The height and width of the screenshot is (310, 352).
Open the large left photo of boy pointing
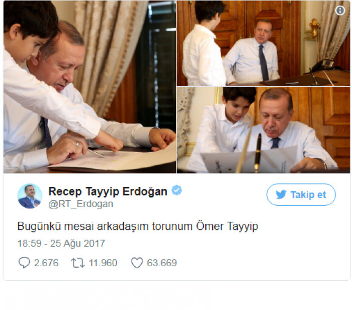[x=90, y=87]
